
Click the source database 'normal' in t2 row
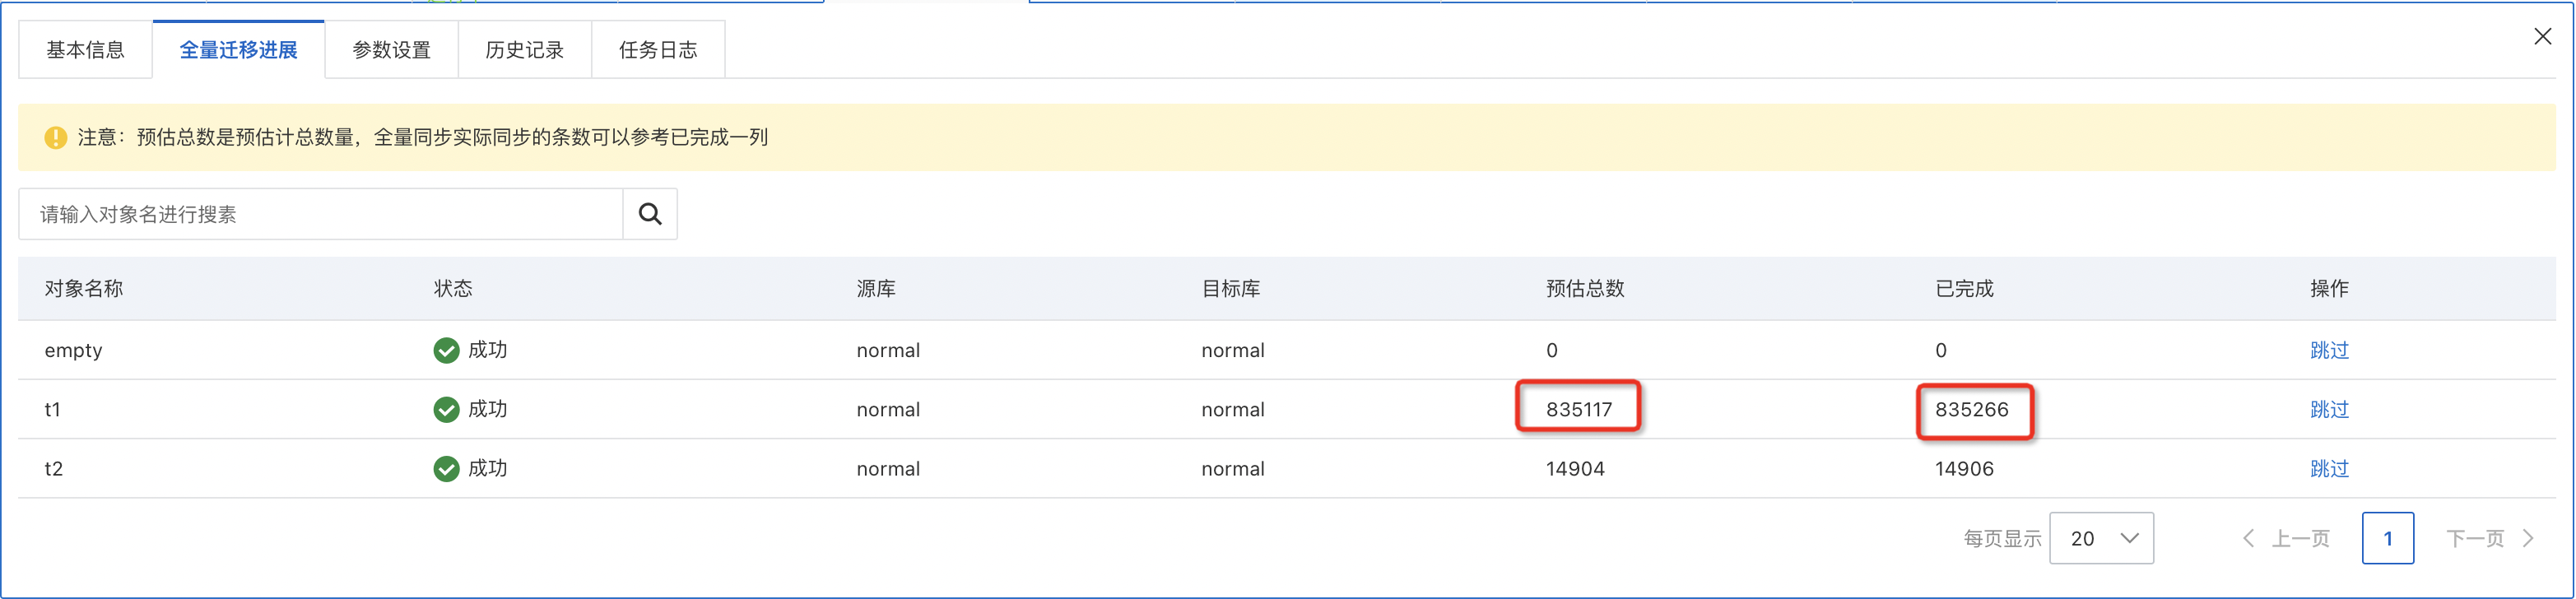click(x=888, y=468)
